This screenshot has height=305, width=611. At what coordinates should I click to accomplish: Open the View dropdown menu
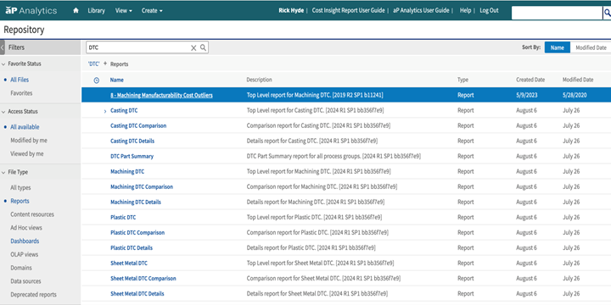(x=124, y=10)
